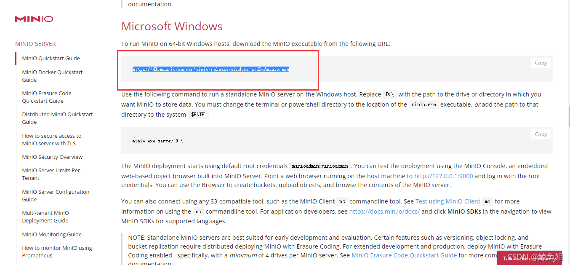Open MinIO Quickstart Guide

point(51,58)
